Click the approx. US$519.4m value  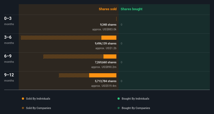point(104,86)
